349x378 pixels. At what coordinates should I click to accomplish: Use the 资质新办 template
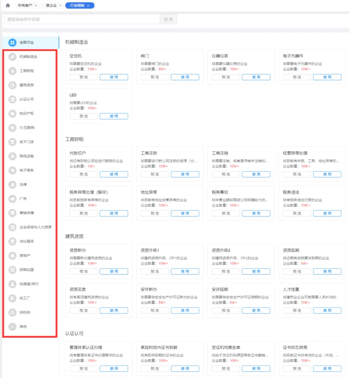click(x=114, y=271)
